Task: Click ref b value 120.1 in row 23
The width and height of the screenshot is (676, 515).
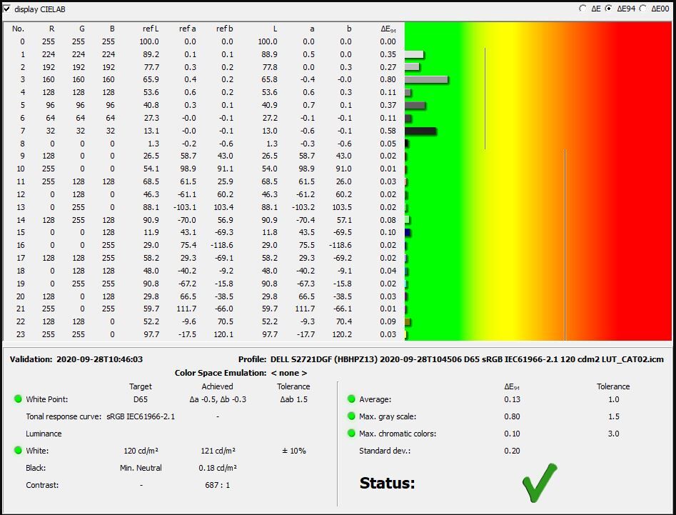Action: tap(223, 334)
